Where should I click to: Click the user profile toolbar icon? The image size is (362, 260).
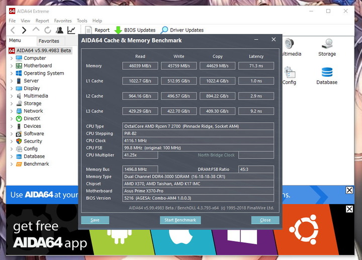click(x=59, y=30)
